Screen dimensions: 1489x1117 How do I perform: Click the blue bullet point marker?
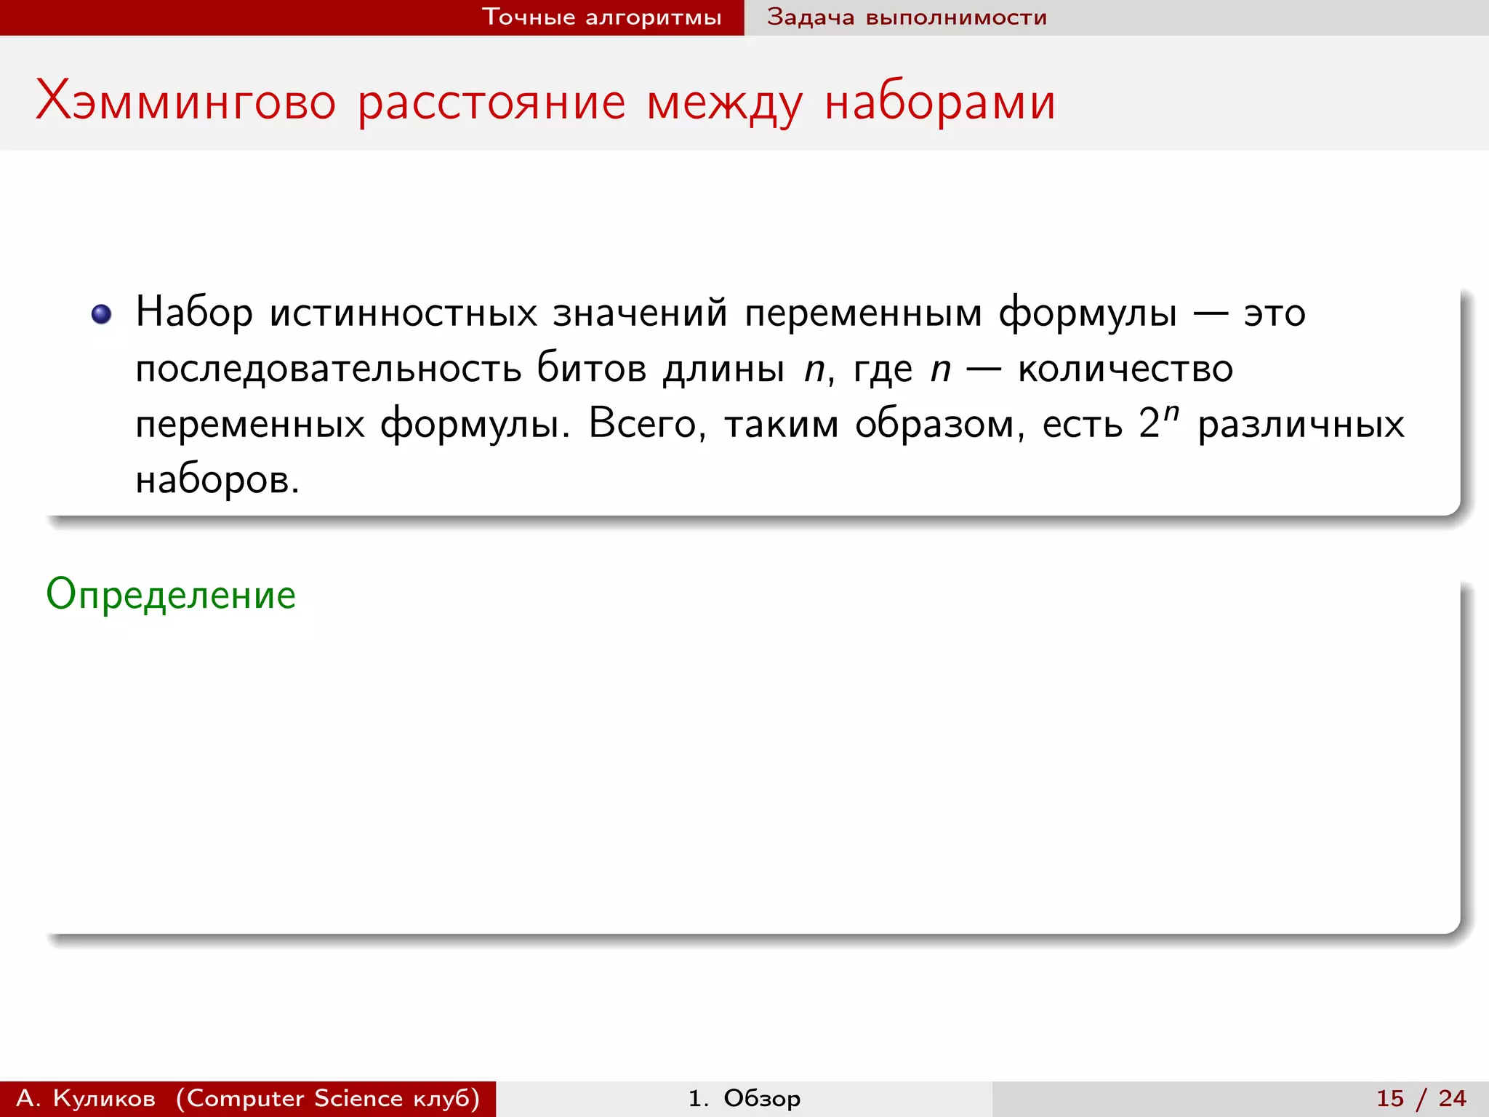(101, 314)
